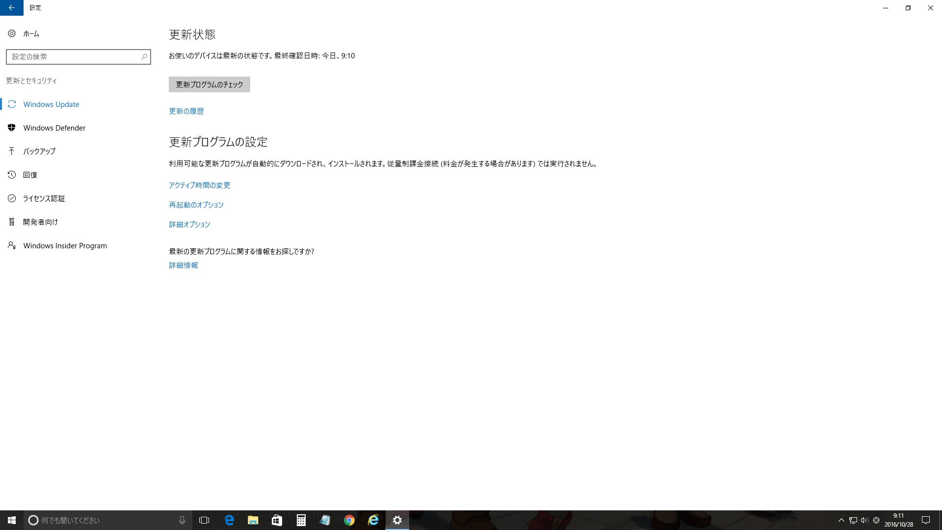Activate the Cortana microphone icon

182,520
